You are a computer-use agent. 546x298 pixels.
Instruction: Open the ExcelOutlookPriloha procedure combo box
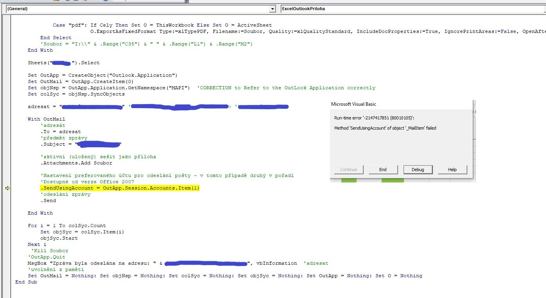click(411, 9)
